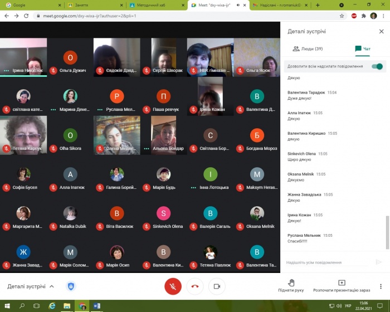390x312 pixels.
Task: Click the raise hand icon
Action: point(291,283)
